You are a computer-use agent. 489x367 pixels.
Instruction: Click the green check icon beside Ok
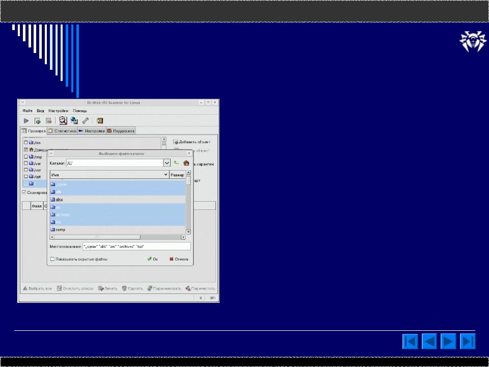coord(149,259)
